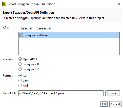Choose Swagger 1.2 version radio button
This screenshot has width=123, height=108.
click(x=20, y=69)
